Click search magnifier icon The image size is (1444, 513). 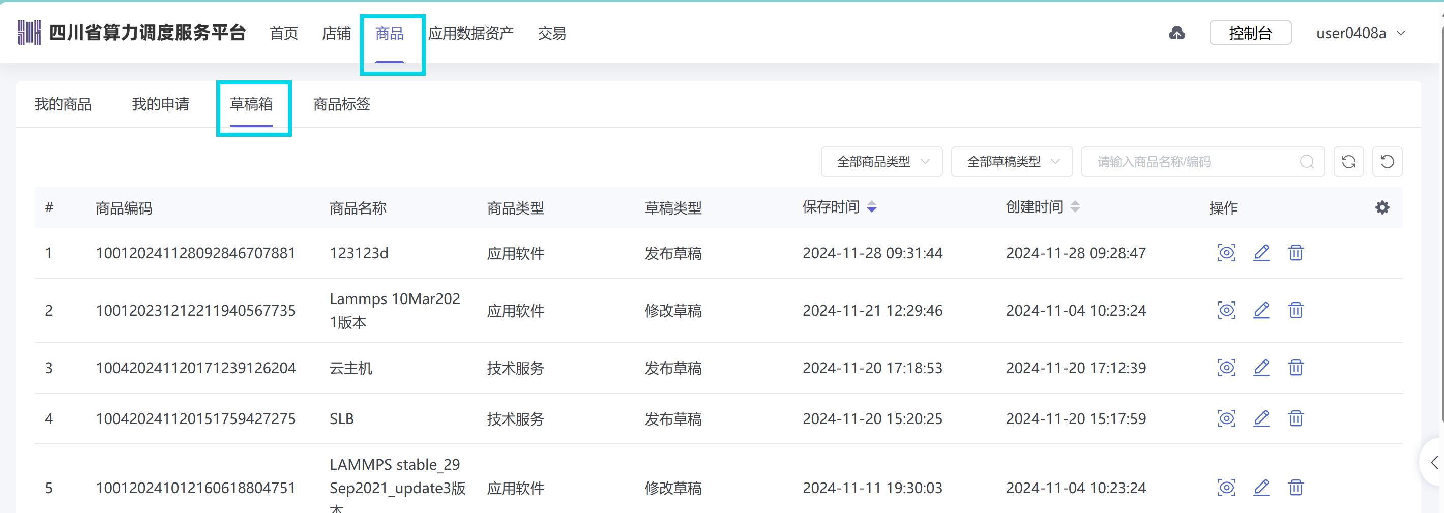pos(1307,162)
